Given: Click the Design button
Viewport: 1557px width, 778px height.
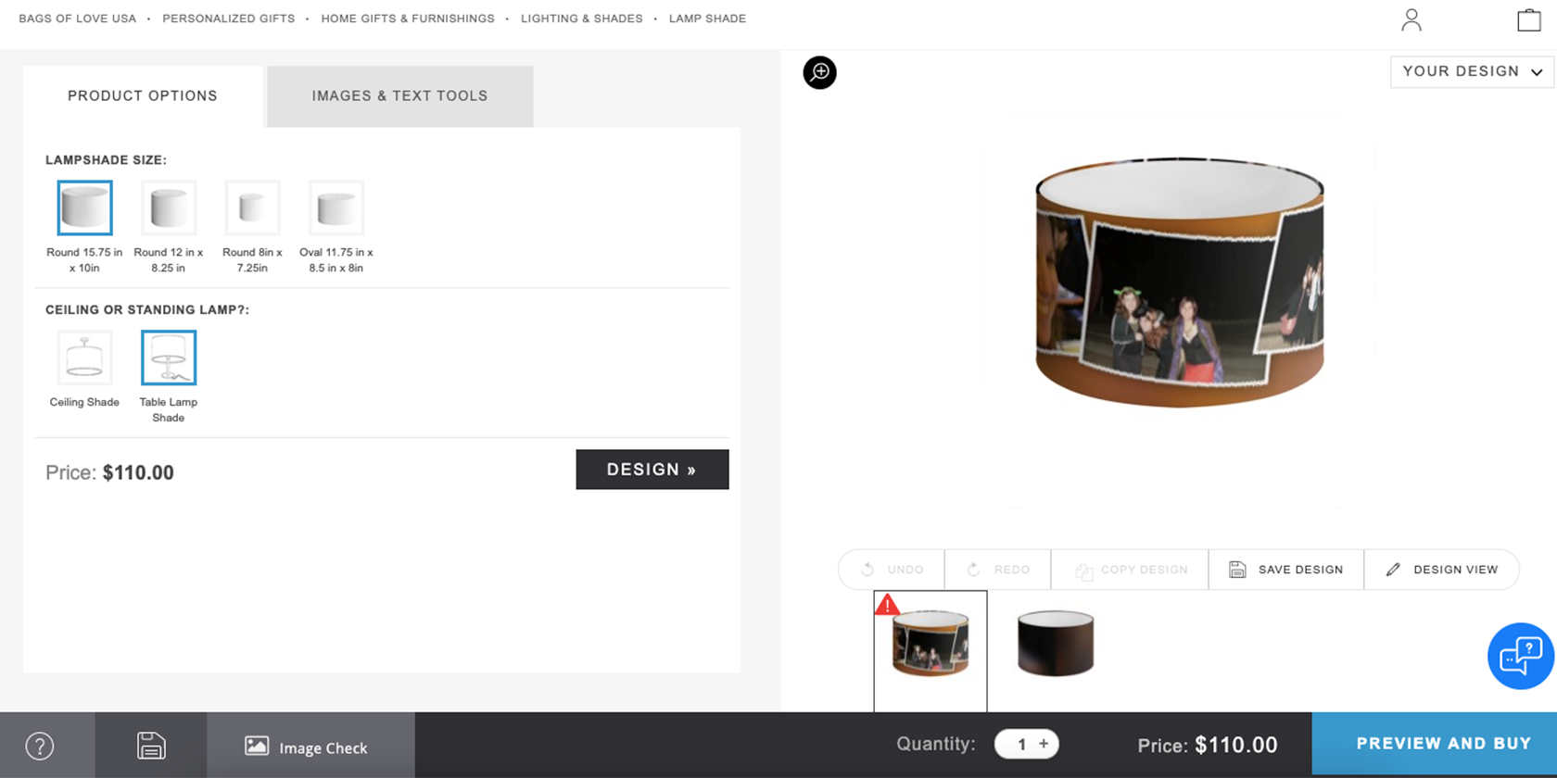Looking at the screenshot, I should click(652, 470).
